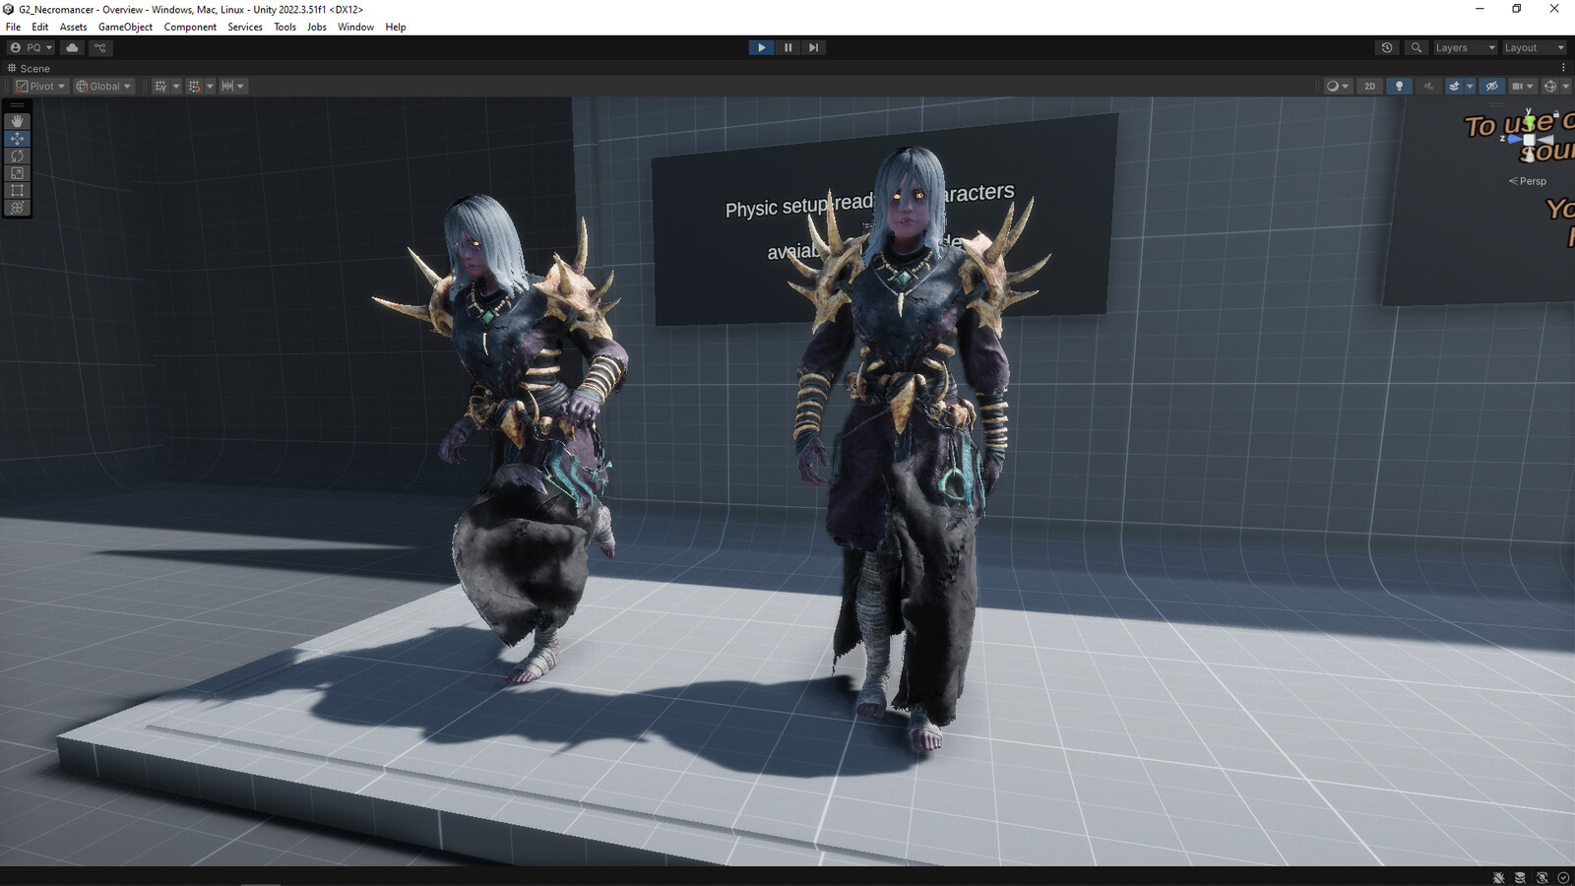The image size is (1575, 886).
Task: Open the Layout dropdown
Action: pos(1535,47)
